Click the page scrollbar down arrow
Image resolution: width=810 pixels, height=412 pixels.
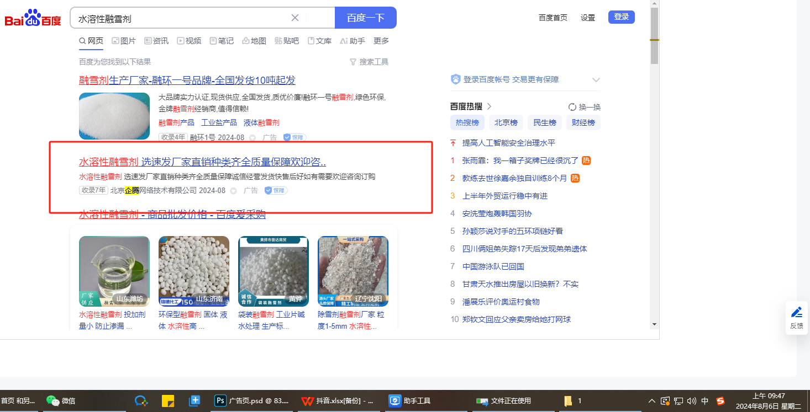tap(654, 324)
